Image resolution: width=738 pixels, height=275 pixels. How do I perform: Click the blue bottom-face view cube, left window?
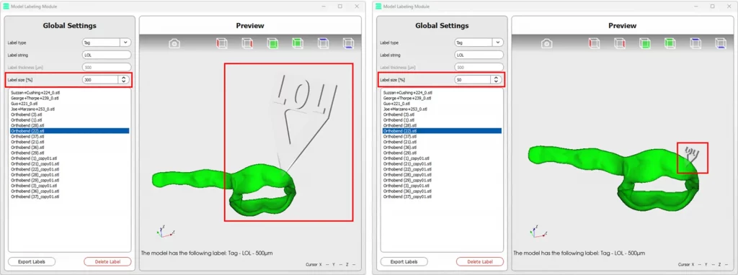[348, 44]
